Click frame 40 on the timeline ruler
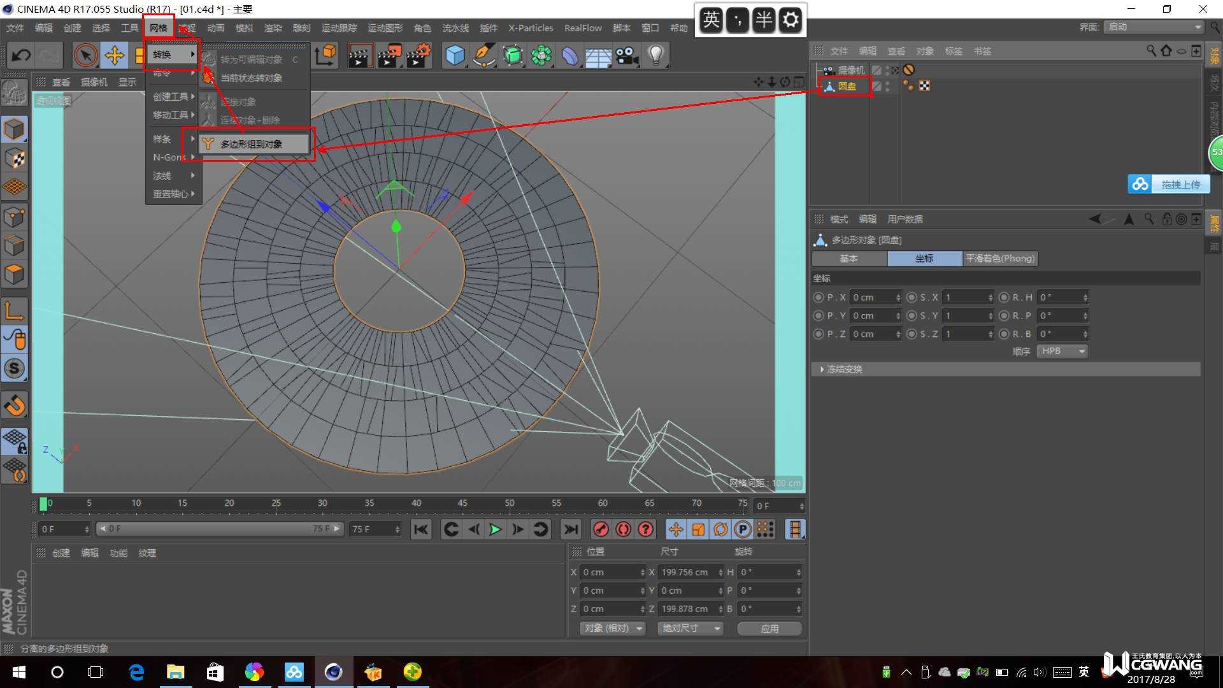 416,504
